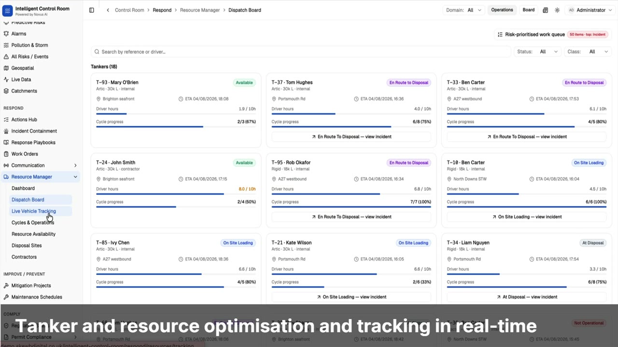This screenshot has width=618, height=347.
Task: View incident for T-21 Kate Wilson
Action: coord(351,297)
